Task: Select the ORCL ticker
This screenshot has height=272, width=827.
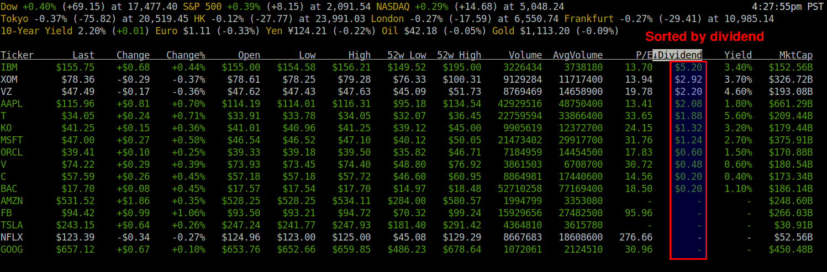Action: click(x=12, y=152)
